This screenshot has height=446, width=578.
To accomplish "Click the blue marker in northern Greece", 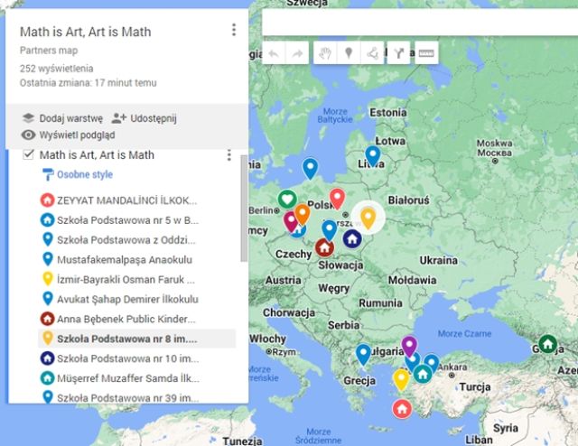I will [x=363, y=355].
